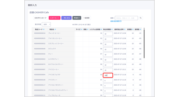Viewport: 179px width, 97px height.
Task: Click timestamp 2025-07-27 13:11
Action: pyautogui.click(x=120, y=69)
